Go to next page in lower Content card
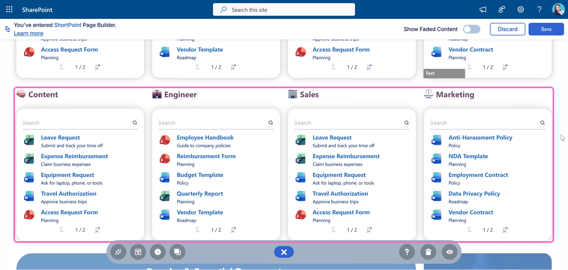568x270 pixels. tap(97, 230)
